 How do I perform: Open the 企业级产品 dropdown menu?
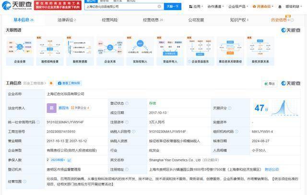coord(238,7)
